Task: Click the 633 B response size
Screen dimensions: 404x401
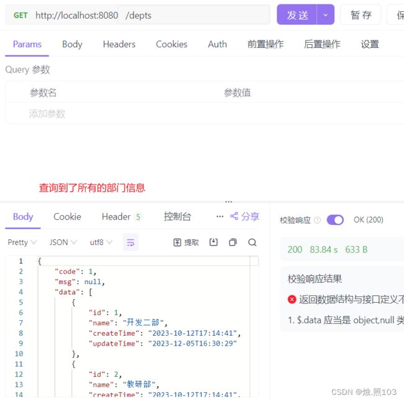Action: coord(356,249)
